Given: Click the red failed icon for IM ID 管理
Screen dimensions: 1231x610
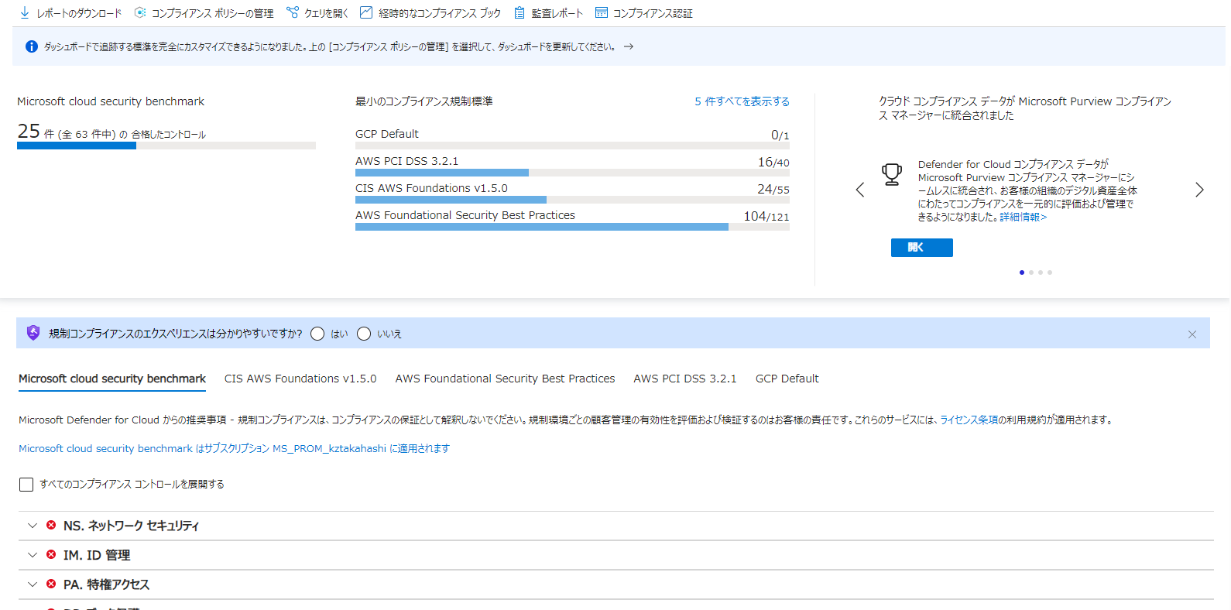Looking at the screenshot, I should [51, 554].
